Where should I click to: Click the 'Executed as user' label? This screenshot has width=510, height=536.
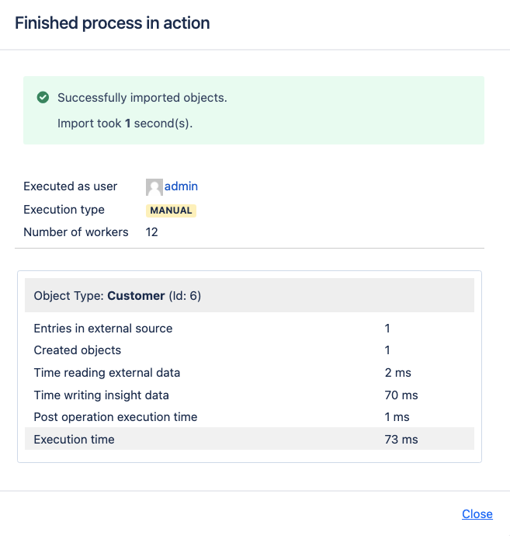click(x=71, y=186)
